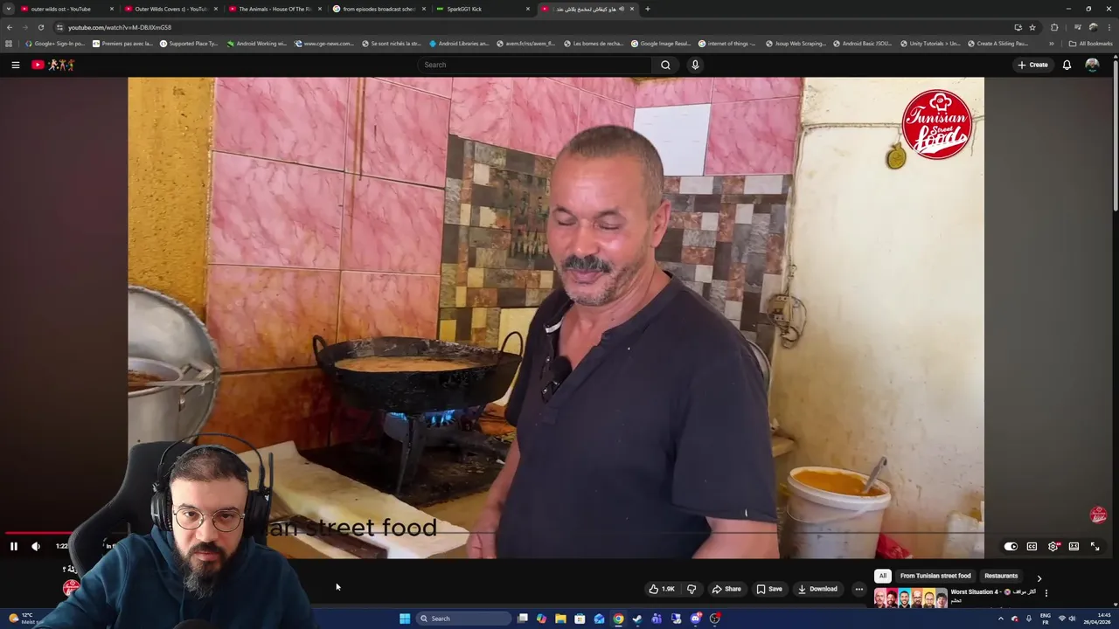The height and width of the screenshot is (629, 1119).
Task: Open the Windows Start menu
Action: point(405,619)
